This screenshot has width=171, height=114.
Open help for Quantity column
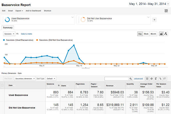pos(129,87)
